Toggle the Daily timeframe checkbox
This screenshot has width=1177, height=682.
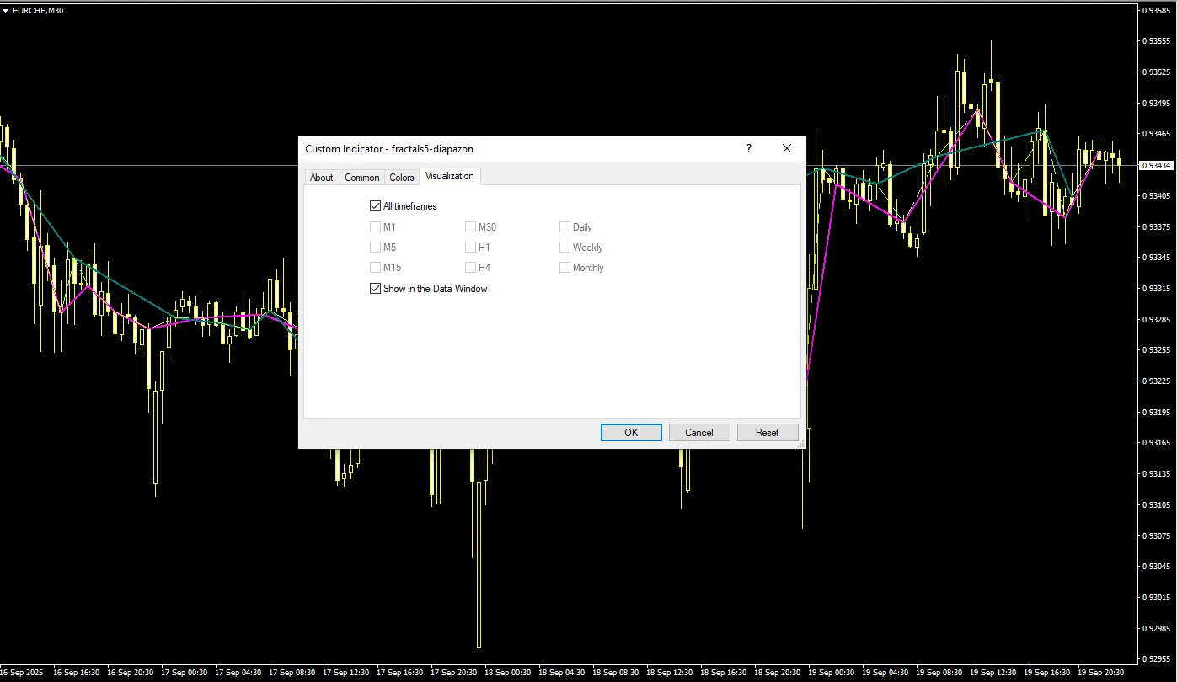click(564, 227)
